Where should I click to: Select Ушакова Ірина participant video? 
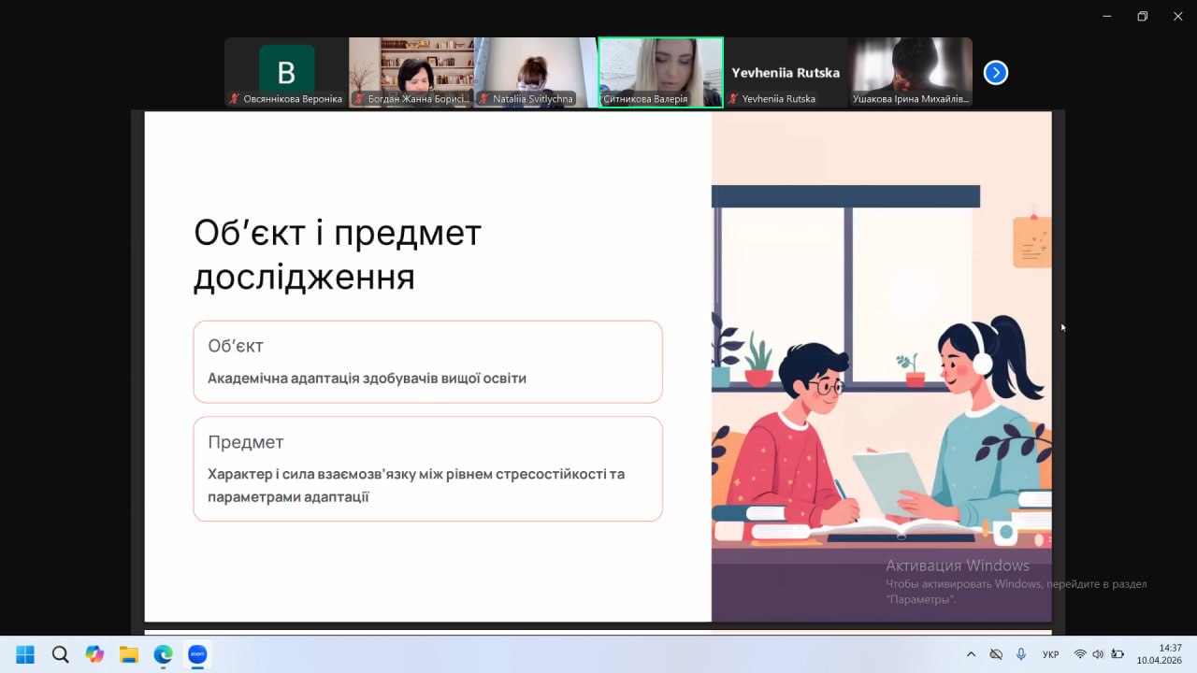tap(911, 73)
